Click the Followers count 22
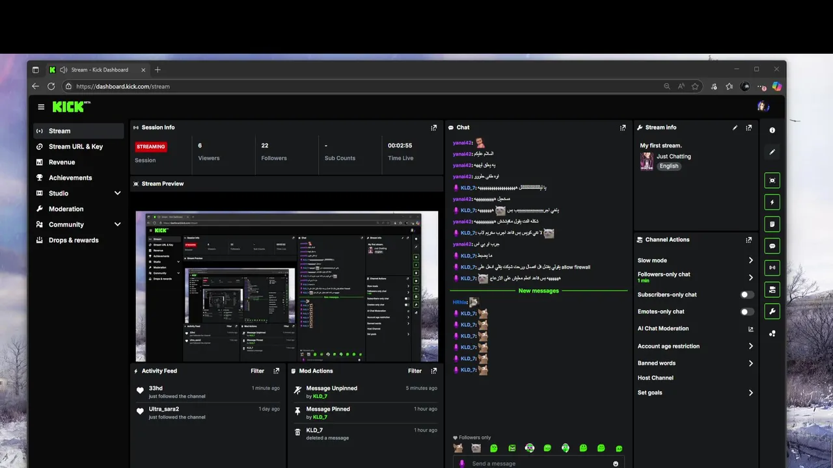This screenshot has height=468, width=833. 265,146
